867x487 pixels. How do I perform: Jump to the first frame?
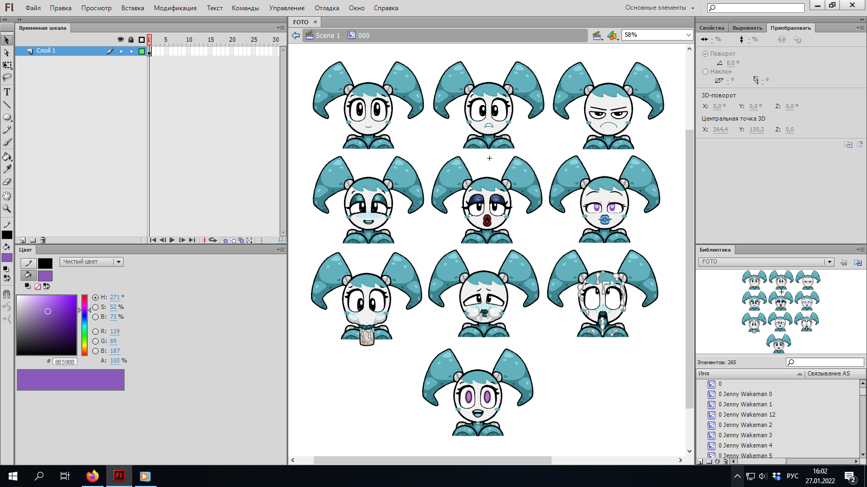(x=153, y=240)
